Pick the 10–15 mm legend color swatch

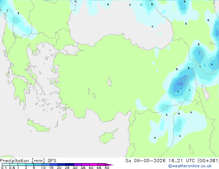46,165
